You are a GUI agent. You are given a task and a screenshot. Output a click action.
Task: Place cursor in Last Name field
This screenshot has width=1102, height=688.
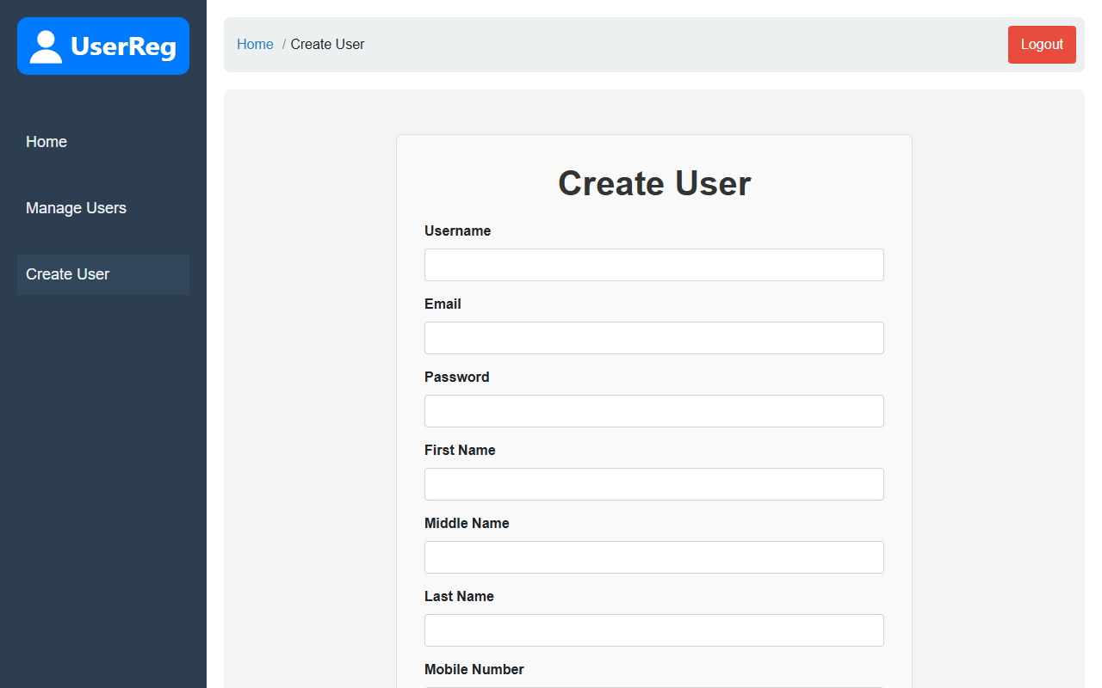[x=654, y=630]
